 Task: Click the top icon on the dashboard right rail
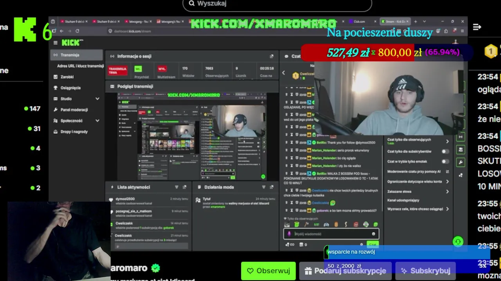461,137
